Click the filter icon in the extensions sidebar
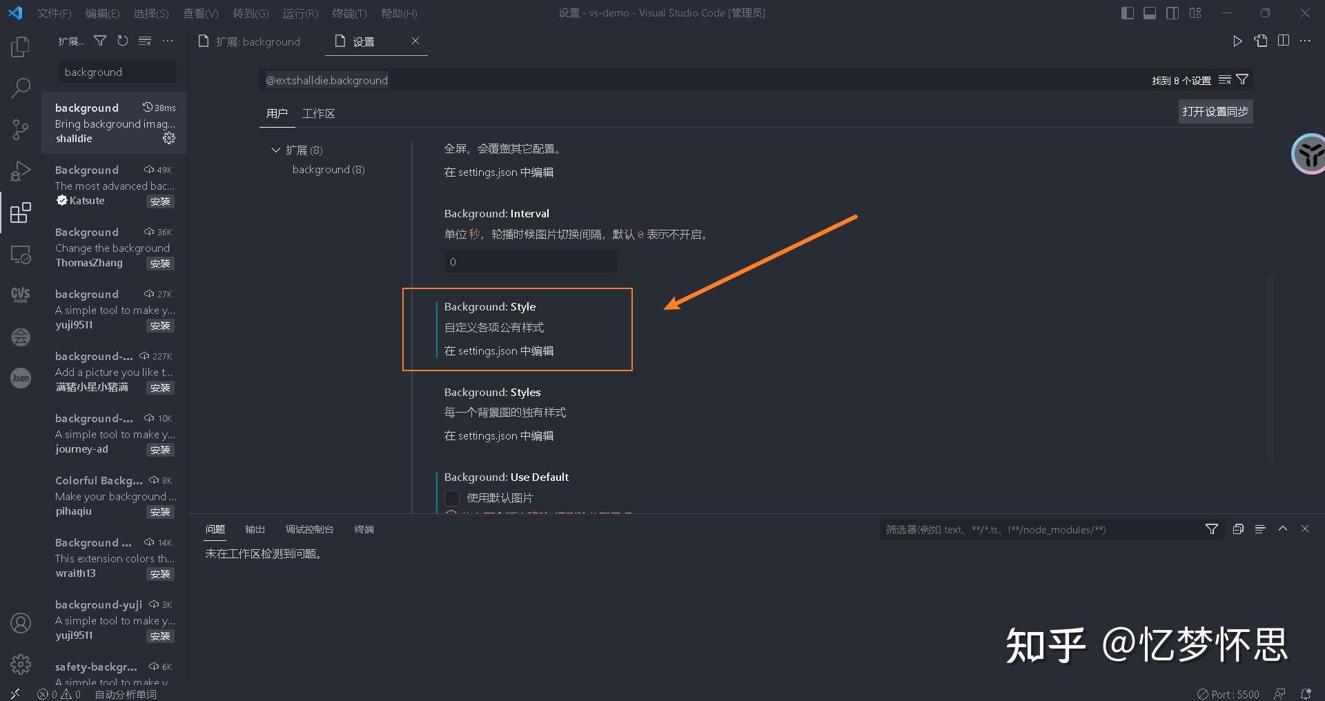1325x701 pixels. point(99,41)
